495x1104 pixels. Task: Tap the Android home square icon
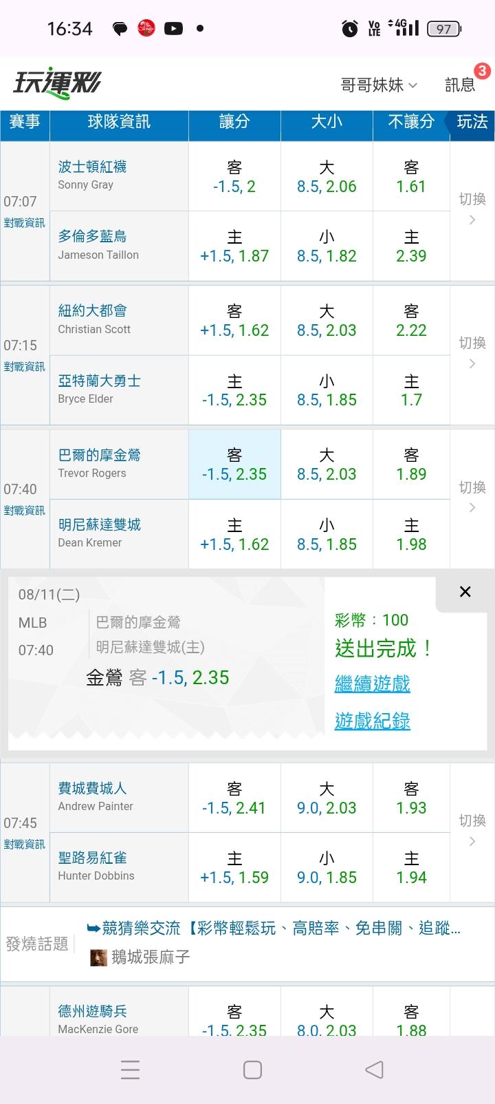pyautogui.click(x=252, y=1069)
